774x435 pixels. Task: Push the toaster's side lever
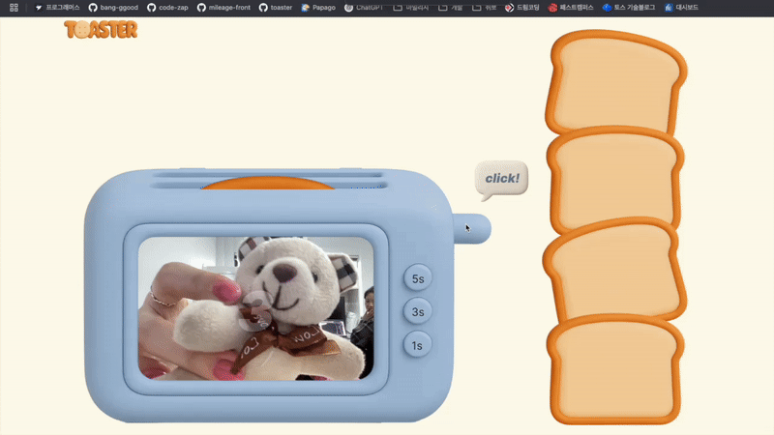tap(471, 228)
